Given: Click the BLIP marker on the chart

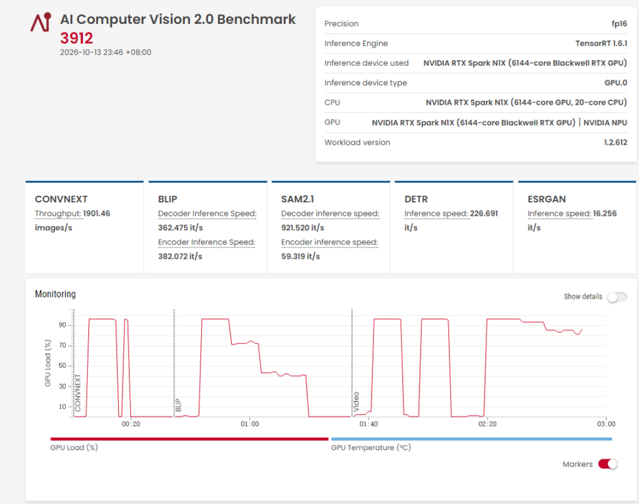Looking at the screenshot, I should 178,405.
